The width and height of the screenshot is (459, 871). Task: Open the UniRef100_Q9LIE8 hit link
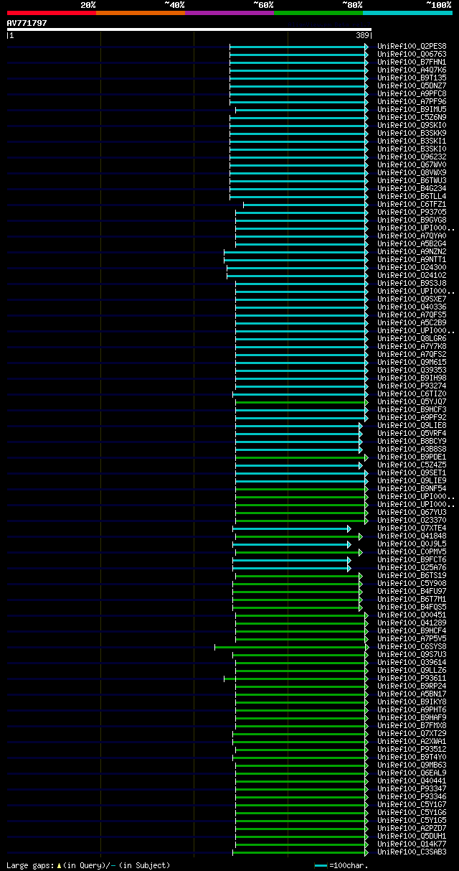click(412, 426)
